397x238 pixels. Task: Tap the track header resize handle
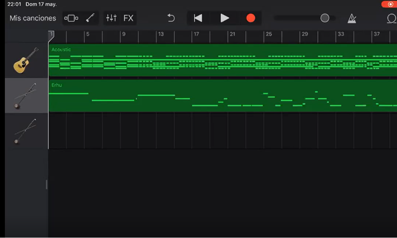(47, 184)
